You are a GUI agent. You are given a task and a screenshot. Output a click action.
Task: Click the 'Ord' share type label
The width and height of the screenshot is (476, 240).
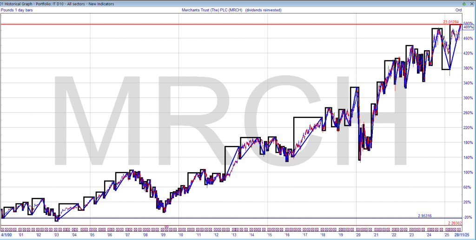[458, 10]
